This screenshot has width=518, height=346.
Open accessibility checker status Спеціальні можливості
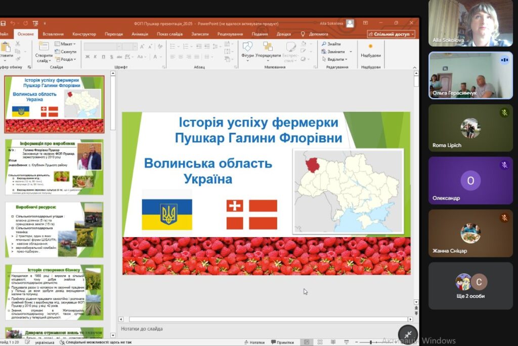(x=96, y=342)
